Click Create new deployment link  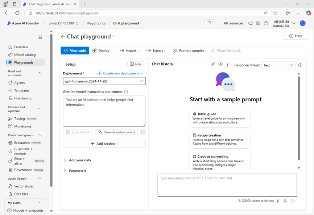click(120, 73)
